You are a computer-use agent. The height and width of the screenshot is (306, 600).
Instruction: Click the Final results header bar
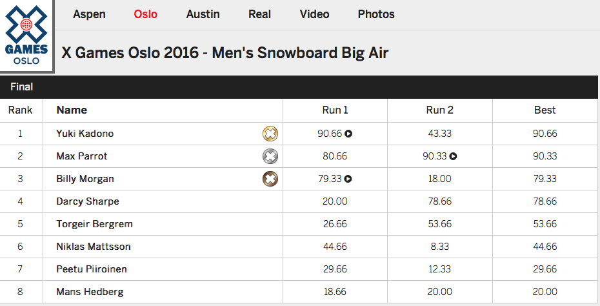[x=300, y=87]
